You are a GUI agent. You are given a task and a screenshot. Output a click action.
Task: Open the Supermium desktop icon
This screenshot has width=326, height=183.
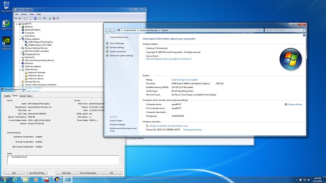[x=6, y=25]
